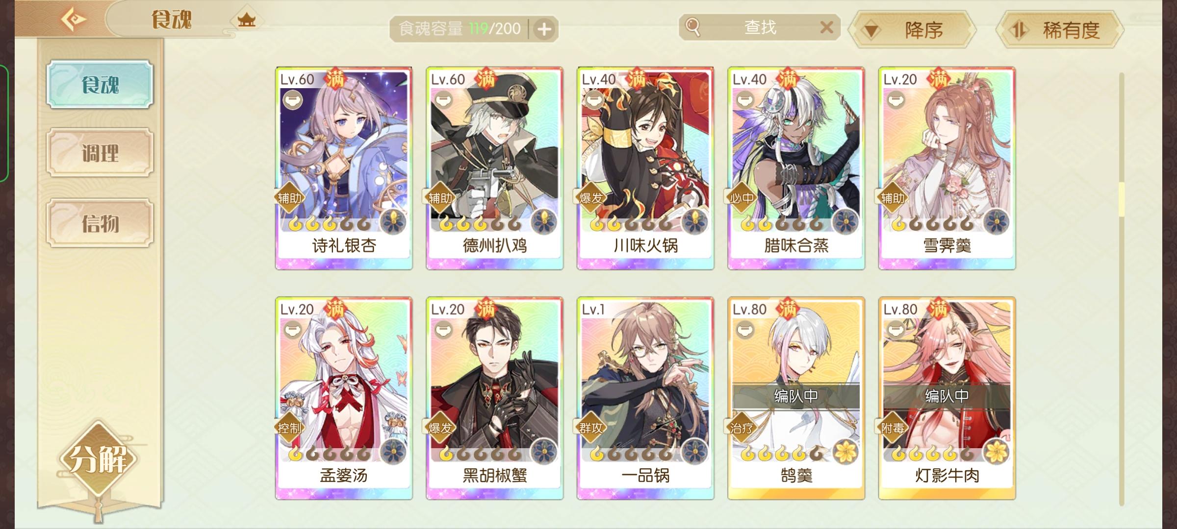This screenshot has width=1177, height=529.
Task: Click the 控制 role badge on 孟婆汤
Action: coord(289,428)
